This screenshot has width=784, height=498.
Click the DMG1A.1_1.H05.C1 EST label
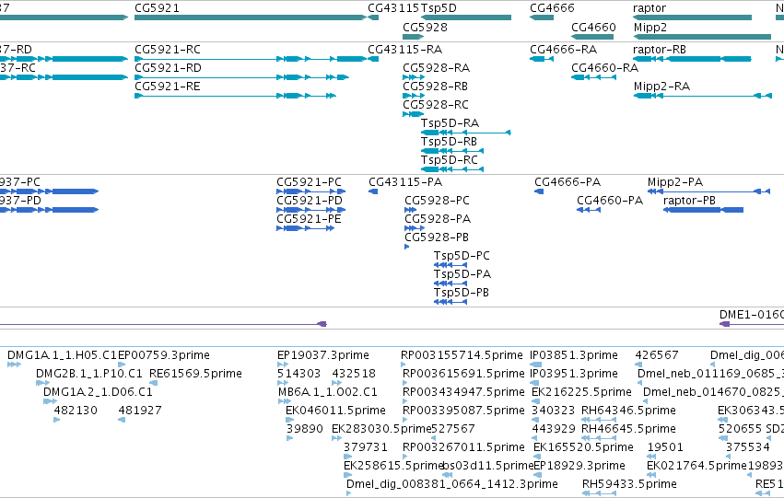point(62,355)
